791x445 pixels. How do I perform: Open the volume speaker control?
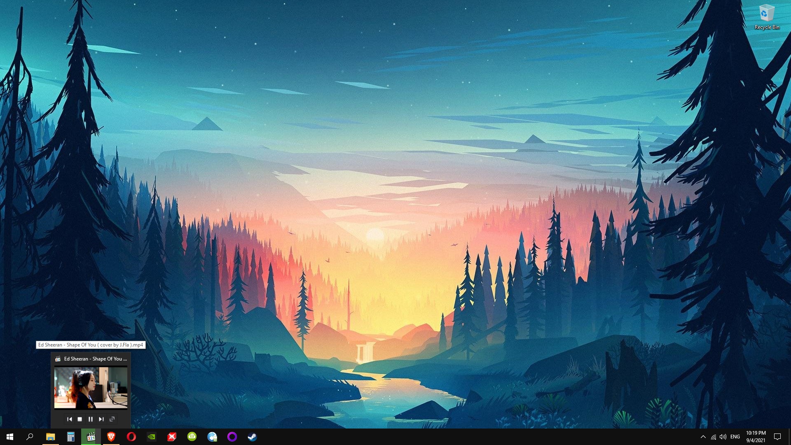coord(723,437)
